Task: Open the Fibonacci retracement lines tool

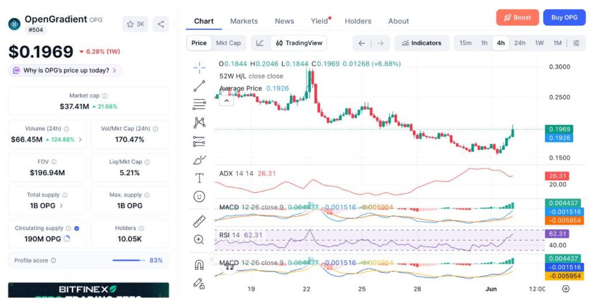Action: tap(199, 104)
